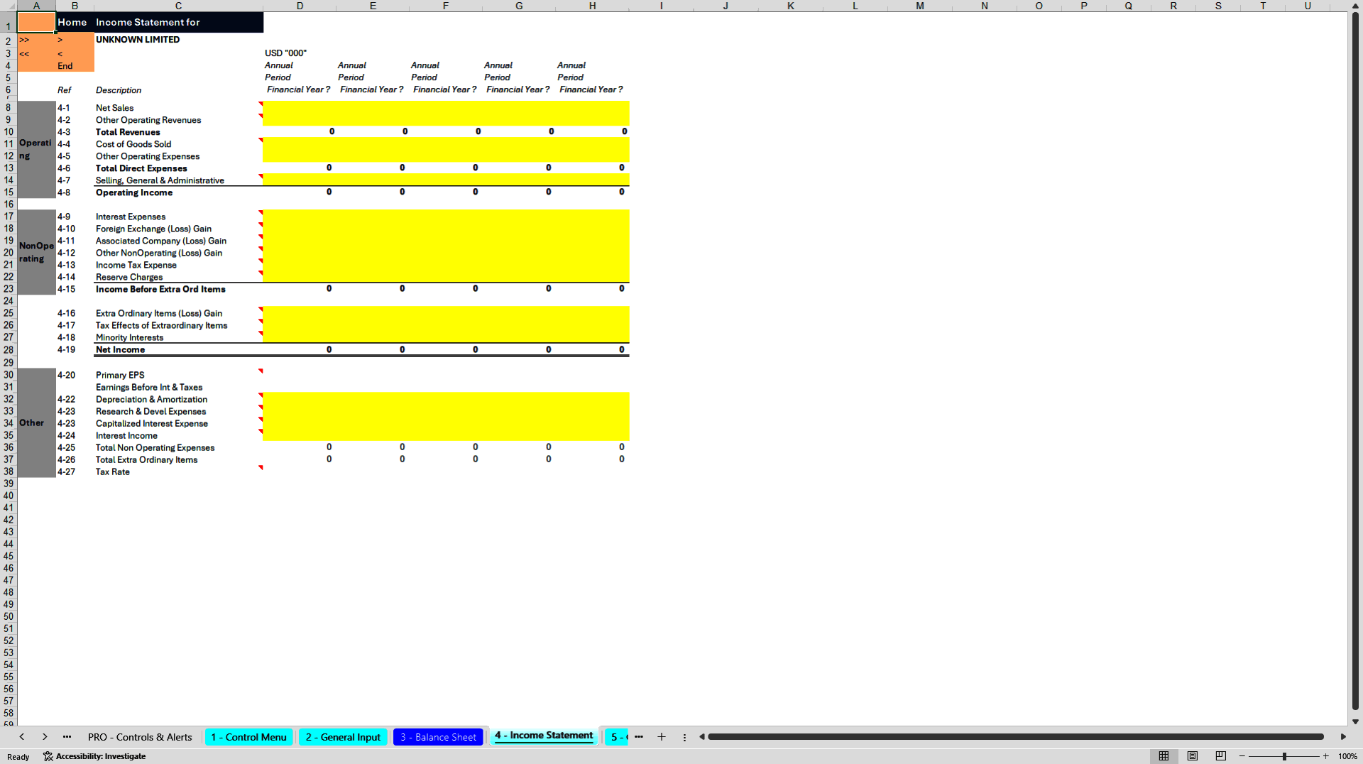Click the zoom in plus icon
1363x764 pixels.
pos(1325,756)
